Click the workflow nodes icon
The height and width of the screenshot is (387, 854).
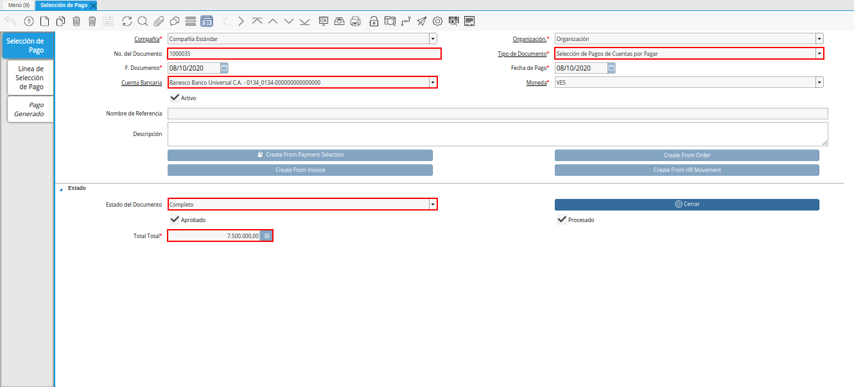pos(406,21)
